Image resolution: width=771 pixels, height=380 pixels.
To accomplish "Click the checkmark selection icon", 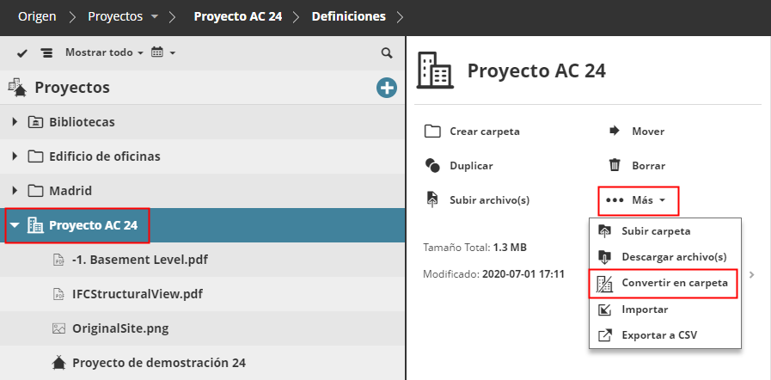I will click(x=22, y=53).
